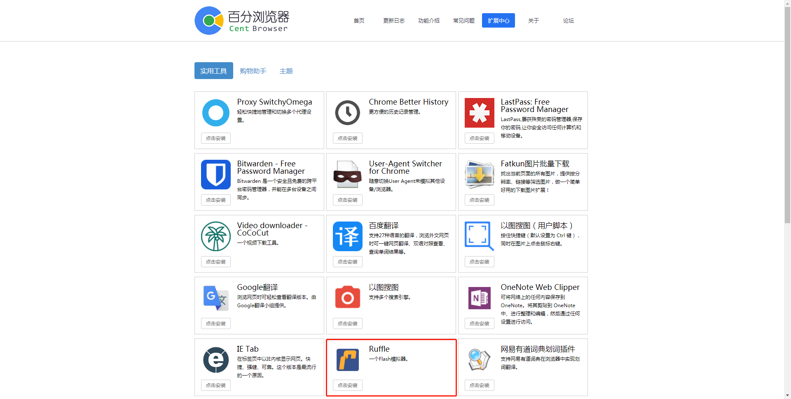The height and width of the screenshot is (399, 791).
Task: Open 功能介绍 in the top menu
Action: coord(429,21)
